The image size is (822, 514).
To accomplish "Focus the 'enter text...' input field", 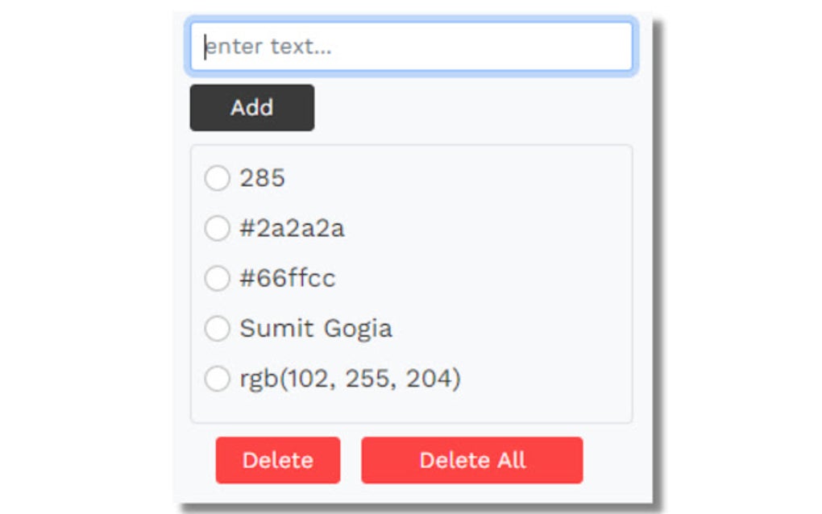I will [x=411, y=47].
